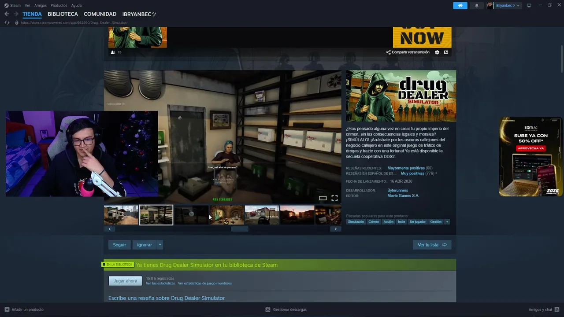Viewport: 564px width, 317px height.
Task: Switch to the BIBLIOTECA tab
Action: [63, 14]
